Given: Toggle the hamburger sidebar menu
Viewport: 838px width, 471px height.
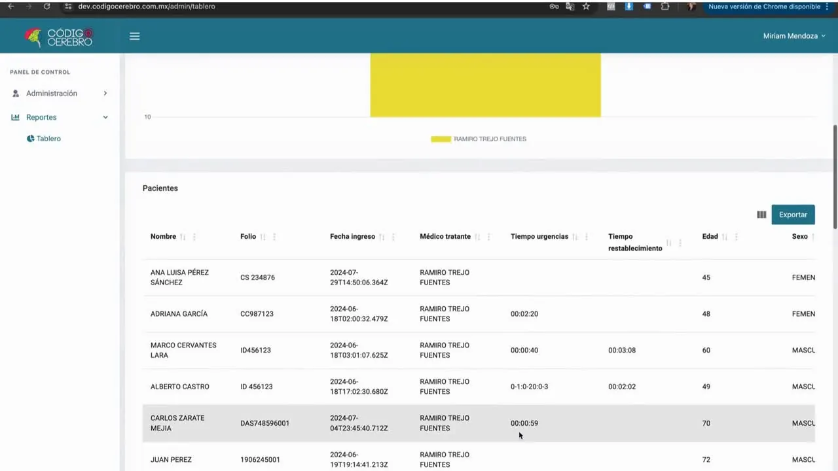Looking at the screenshot, I should (134, 36).
